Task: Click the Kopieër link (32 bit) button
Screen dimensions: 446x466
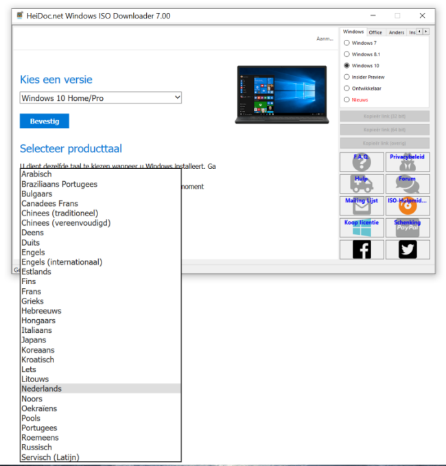Action: 384,116
